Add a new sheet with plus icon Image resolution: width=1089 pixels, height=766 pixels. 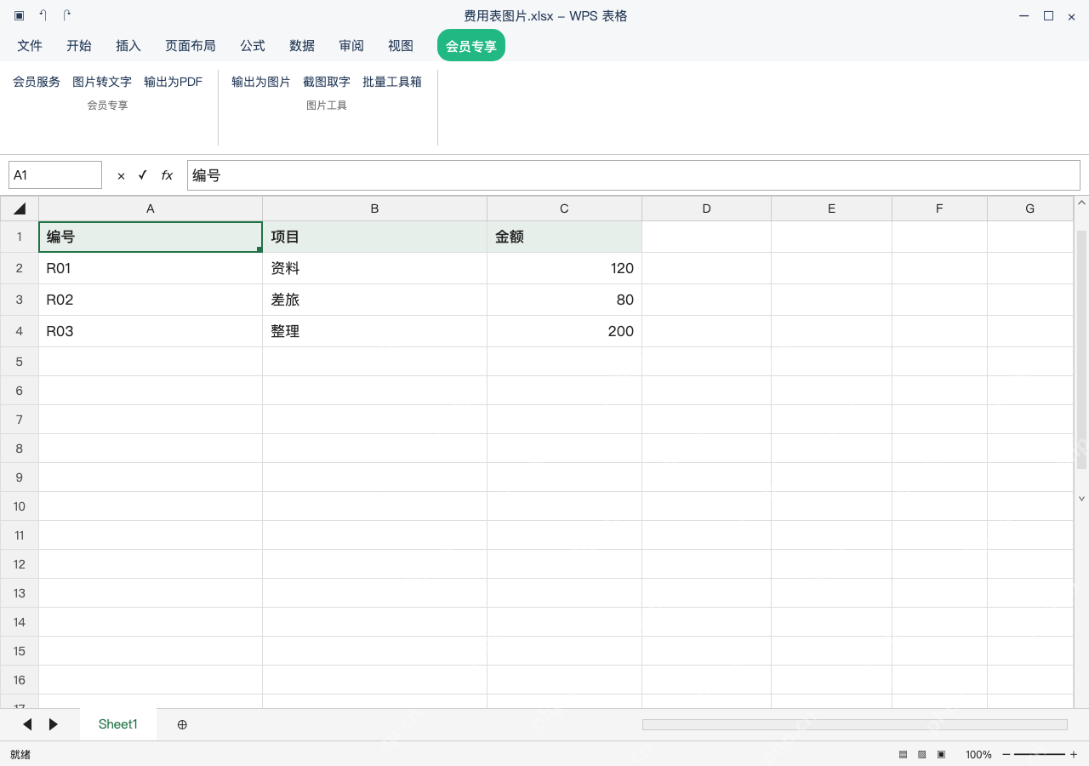182,724
